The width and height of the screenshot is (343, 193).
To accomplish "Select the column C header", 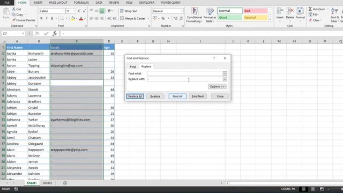I will (x=77, y=41).
